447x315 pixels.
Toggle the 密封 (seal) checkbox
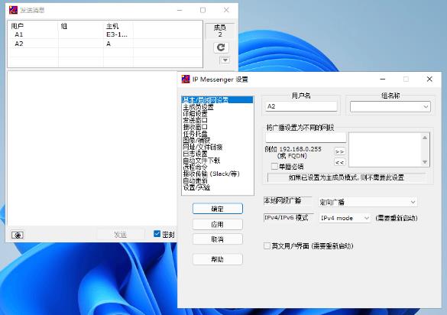[x=157, y=234]
